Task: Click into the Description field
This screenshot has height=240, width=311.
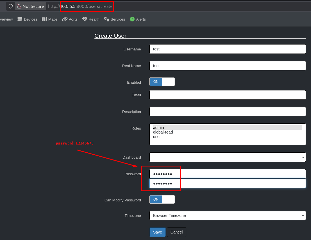Action: 227,112
